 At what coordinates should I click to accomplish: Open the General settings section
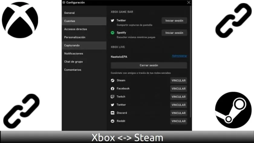84,13
